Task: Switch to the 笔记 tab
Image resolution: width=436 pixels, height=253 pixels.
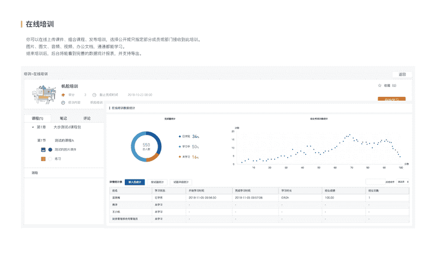Action: point(63,118)
